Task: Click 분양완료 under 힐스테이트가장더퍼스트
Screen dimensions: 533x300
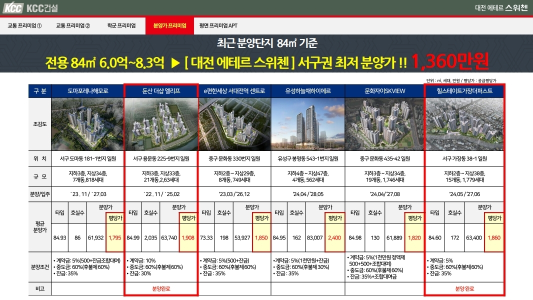Action: click(x=464, y=289)
